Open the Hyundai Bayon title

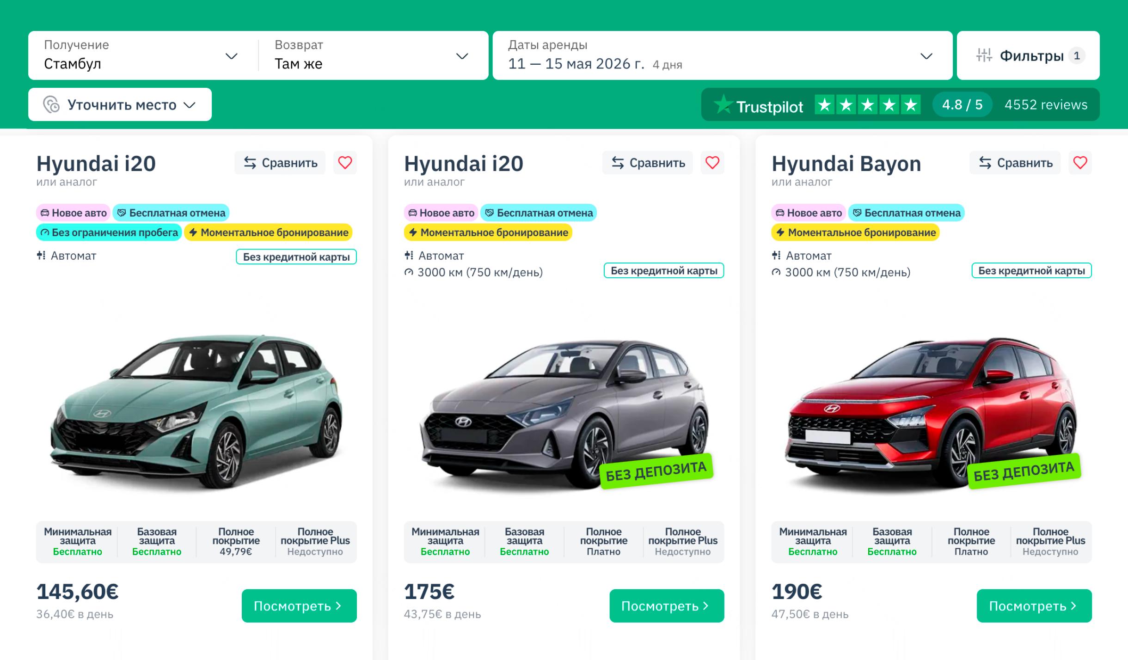[x=846, y=163]
